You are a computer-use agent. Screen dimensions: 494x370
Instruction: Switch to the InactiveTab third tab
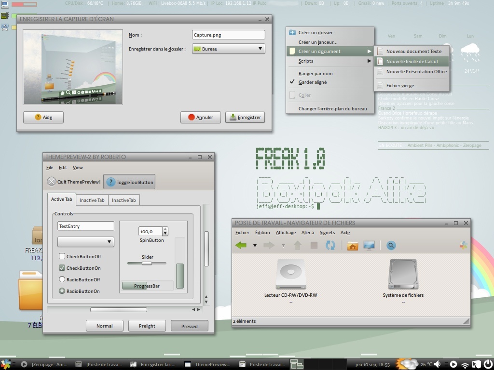124,200
